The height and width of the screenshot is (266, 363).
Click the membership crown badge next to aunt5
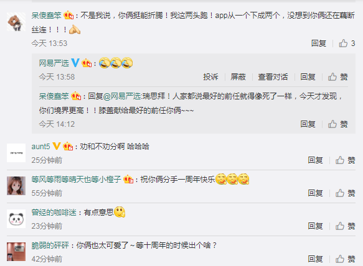pyautogui.click(x=68, y=146)
